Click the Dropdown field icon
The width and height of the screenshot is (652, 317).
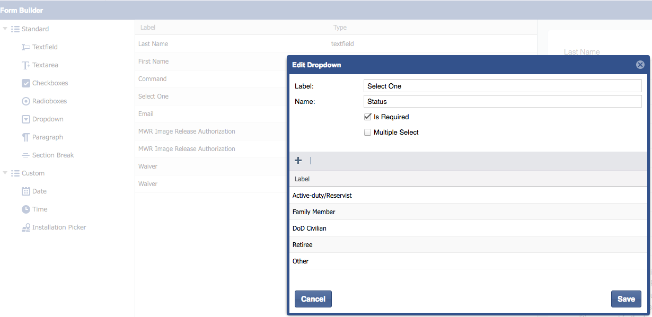point(25,119)
